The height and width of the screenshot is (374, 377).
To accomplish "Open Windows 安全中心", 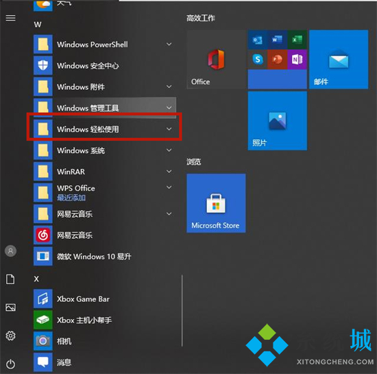I will coord(105,65).
